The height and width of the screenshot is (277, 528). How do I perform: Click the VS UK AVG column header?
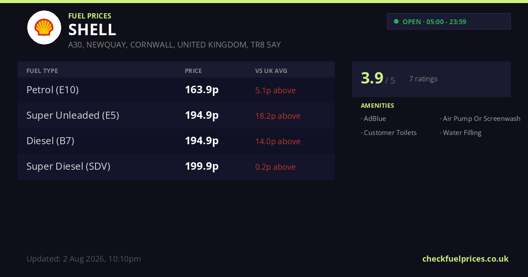click(271, 71)
